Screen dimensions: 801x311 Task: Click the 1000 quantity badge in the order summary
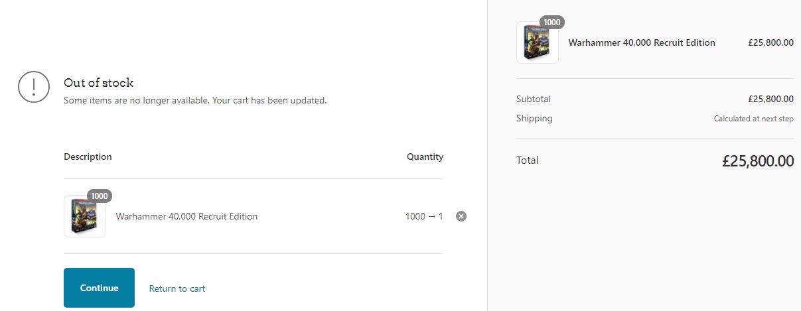coord(551,23)
